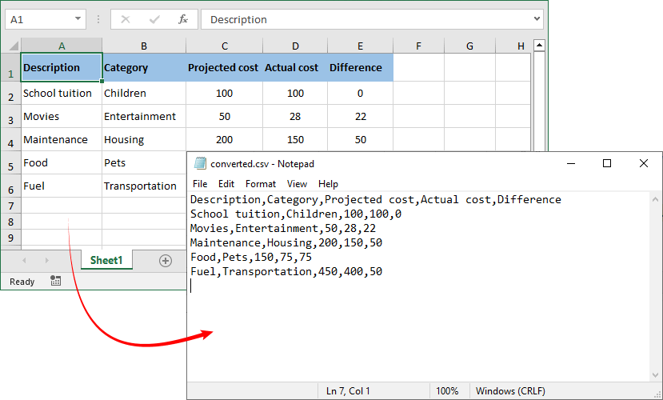Switch to the Sheet1 tab
663x400 pixels.
[106, 260]
